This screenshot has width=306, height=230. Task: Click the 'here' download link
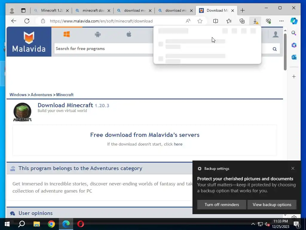pos(178,144)
